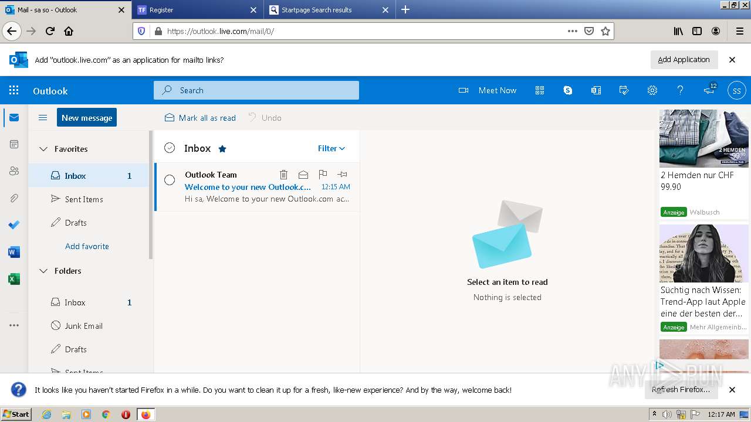Click the Outlook search field

(256, 90)
